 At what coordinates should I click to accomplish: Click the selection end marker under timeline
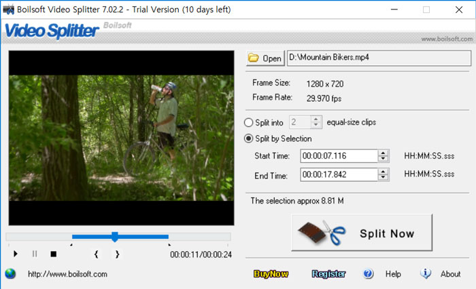click(169, 245)
